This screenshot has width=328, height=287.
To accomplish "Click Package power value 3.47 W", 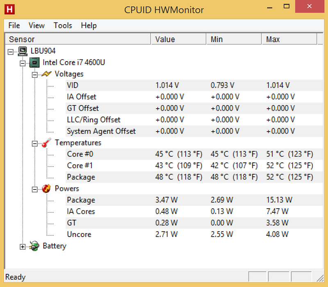I will [166, 200].
